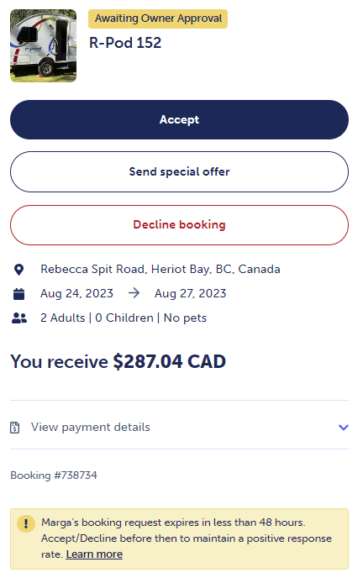The image size is (363, 583).
Task: Click the Aug 24, 2023 start date
Action: point(76,294)
